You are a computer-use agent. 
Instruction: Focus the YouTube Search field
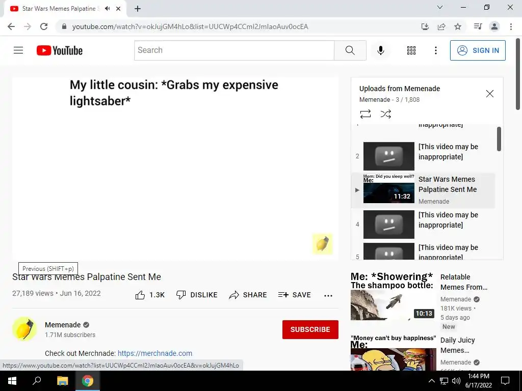click(234, 50)
